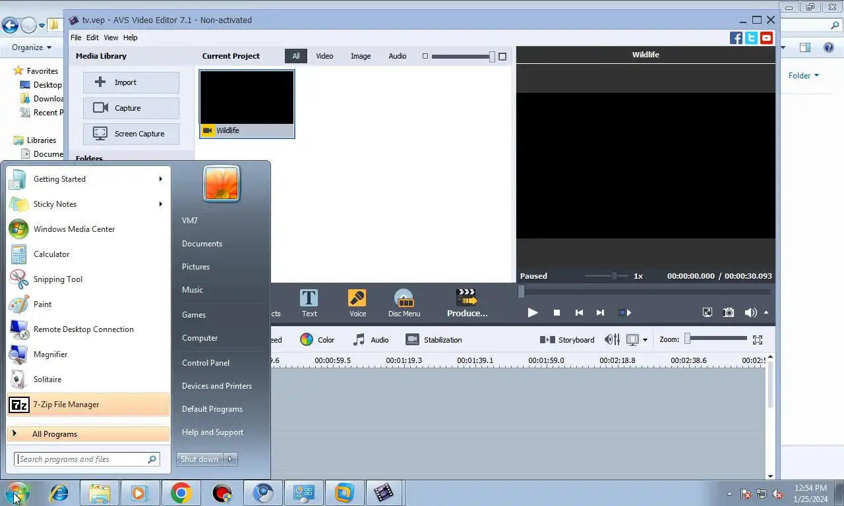Click the Shut down button
Screen dimensions: 844x506
[x=200, y=459]
